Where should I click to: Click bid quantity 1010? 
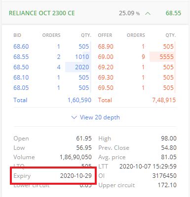pyautogui.click(x=82, y=57)
